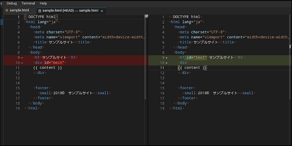The image size is (292, 146).
Task: Click <head> opening tag in left pane
Action: tap(35, 27)
